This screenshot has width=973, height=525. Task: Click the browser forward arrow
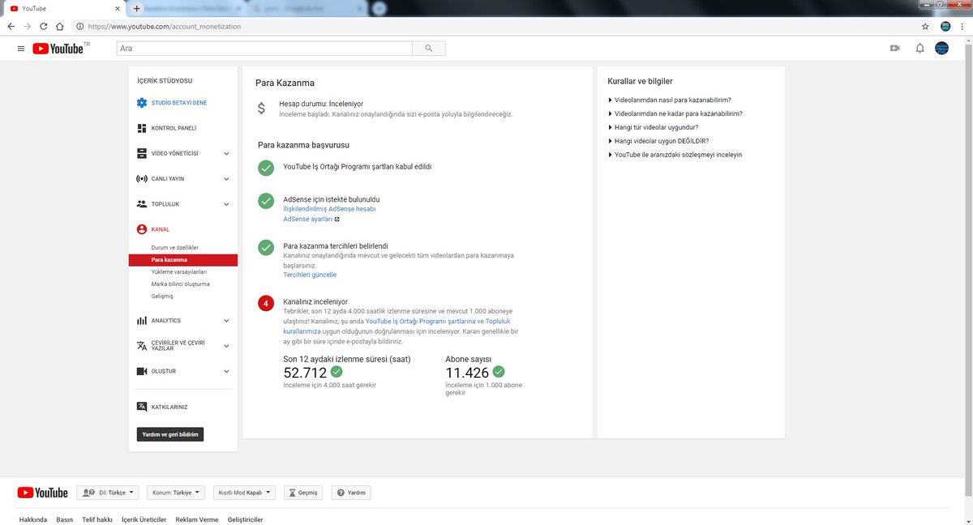coord(28,26)
